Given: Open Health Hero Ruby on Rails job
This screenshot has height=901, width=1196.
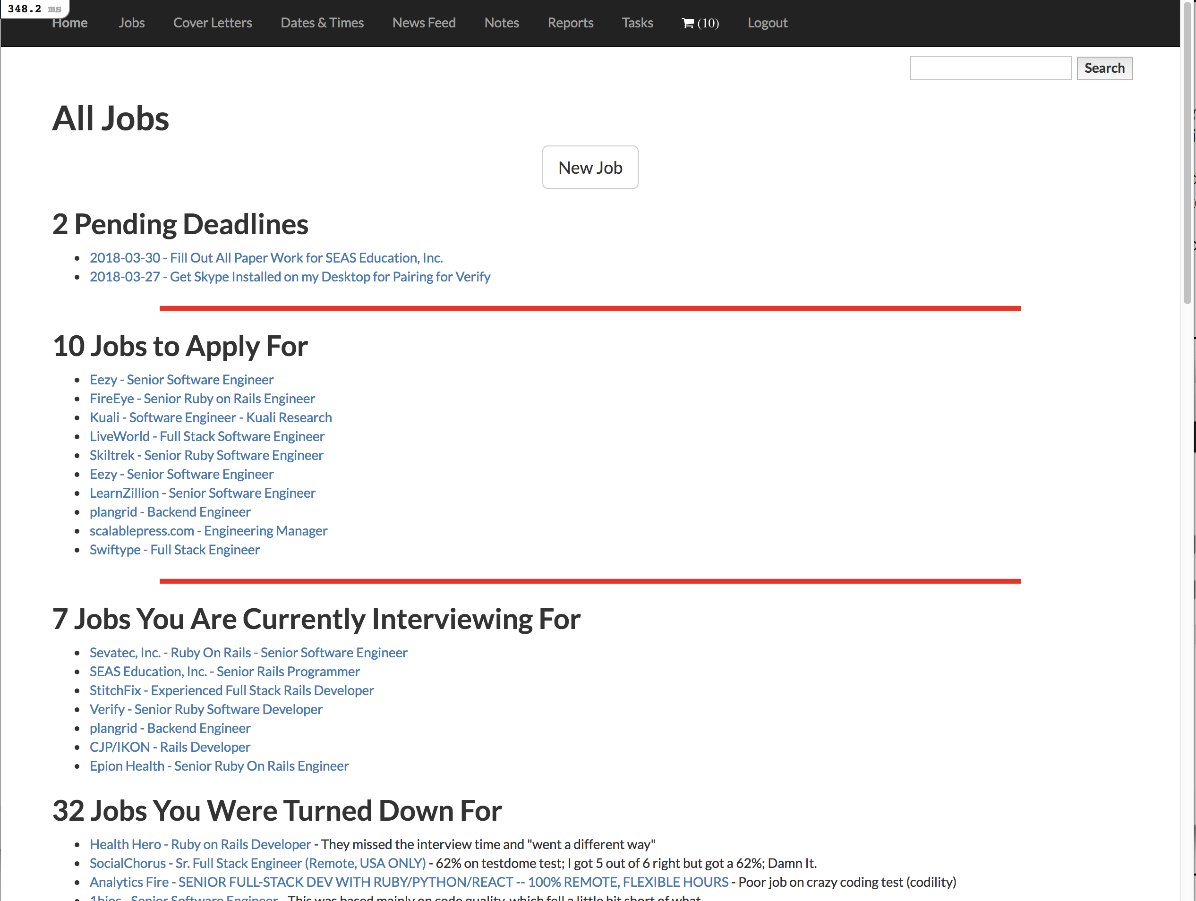Looking at the screenshot, I should tap(200, 844).
